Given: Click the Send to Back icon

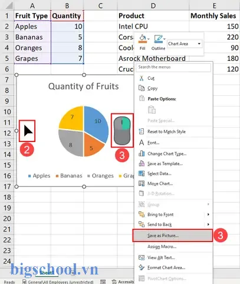Looking at the screenshot, I should [142, 224].
